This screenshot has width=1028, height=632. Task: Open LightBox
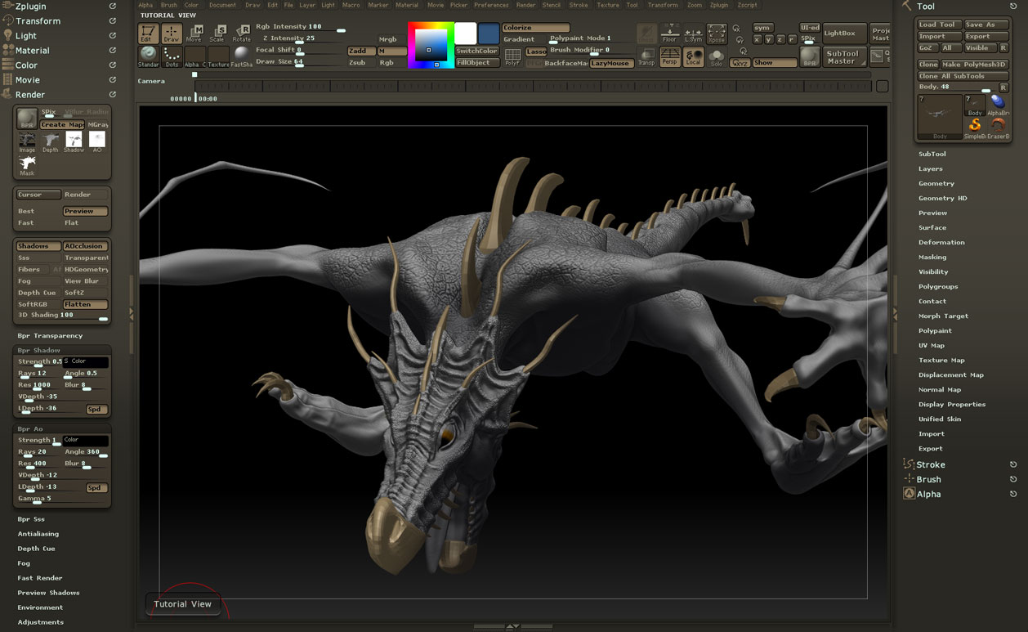point(844,33)
